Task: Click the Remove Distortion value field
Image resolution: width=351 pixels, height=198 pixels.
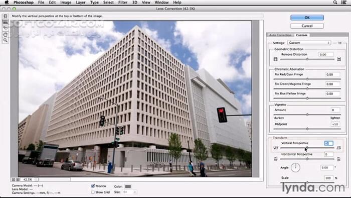Action: point(326,54)
